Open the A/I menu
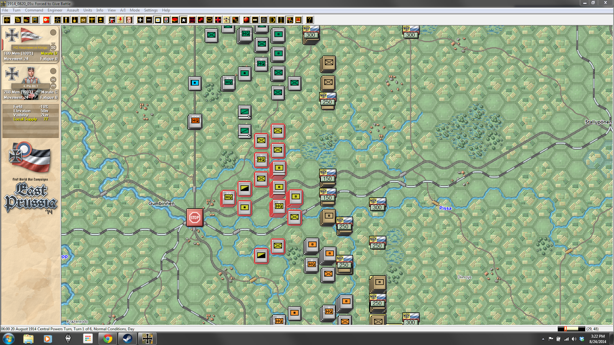The image size is (614, 345). pyautogui.click(x=123, y=10)
